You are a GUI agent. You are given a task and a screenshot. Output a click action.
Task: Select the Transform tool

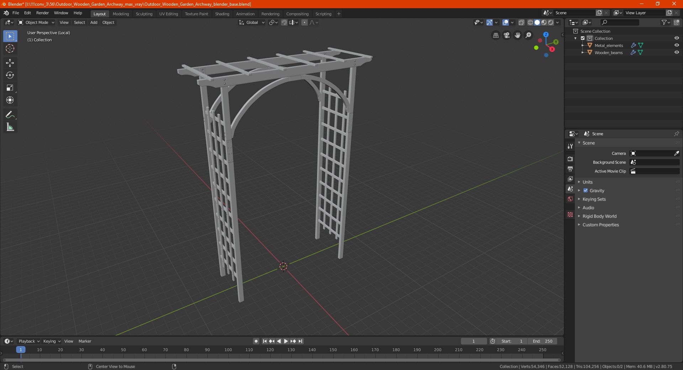click(10, 100)
